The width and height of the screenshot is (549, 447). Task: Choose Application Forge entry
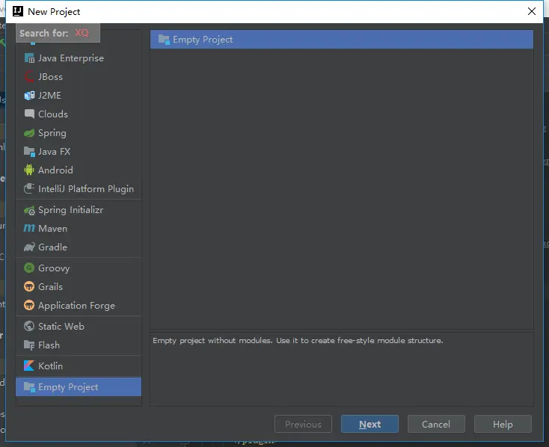(x=79, y=306)
